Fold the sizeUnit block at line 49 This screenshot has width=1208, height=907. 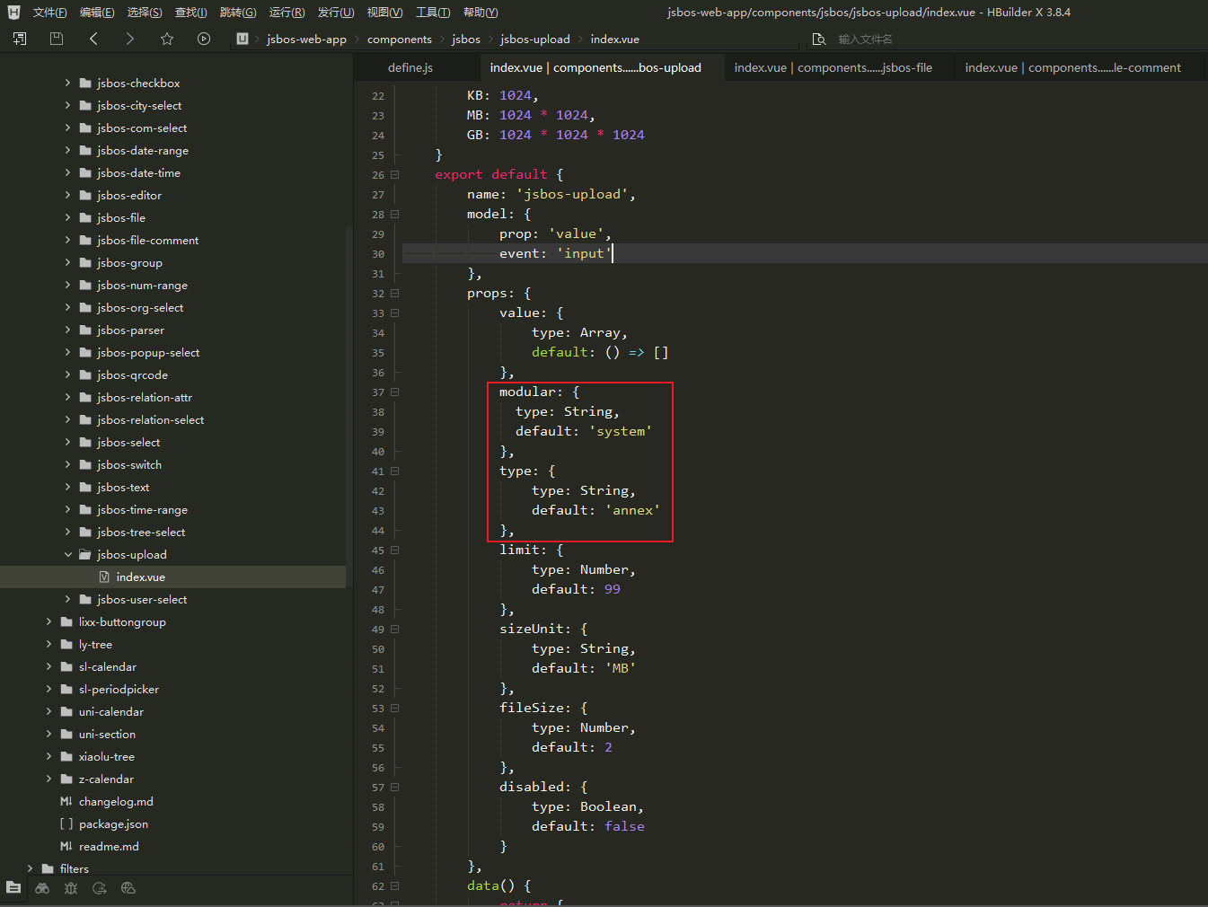(x=394, y=630)
